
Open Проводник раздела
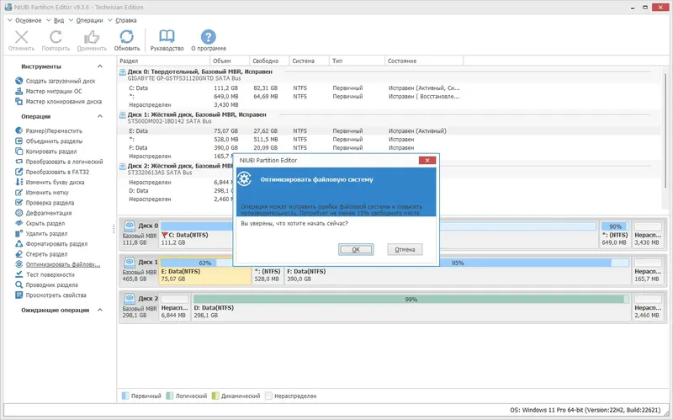[46, 285]
